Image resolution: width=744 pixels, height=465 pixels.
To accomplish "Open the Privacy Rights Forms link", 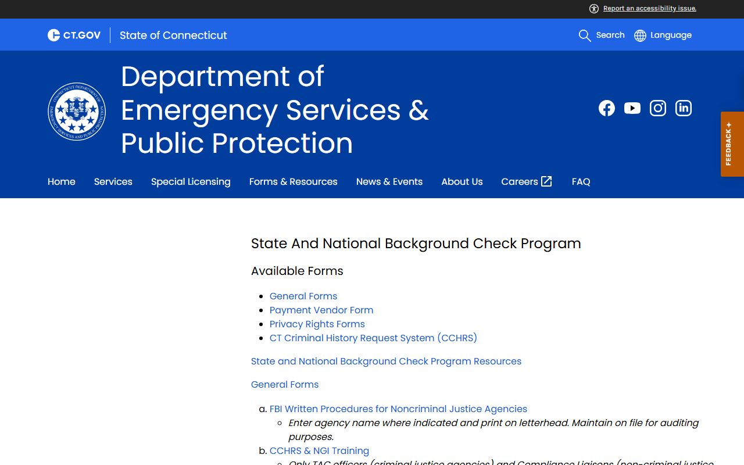I will pos(317,324).
